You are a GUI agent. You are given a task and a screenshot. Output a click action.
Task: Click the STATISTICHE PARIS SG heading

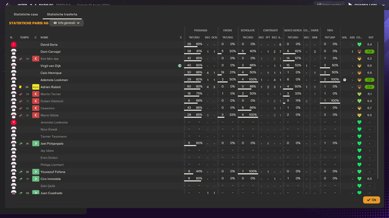pyautogui.click(x=29, y=23)
